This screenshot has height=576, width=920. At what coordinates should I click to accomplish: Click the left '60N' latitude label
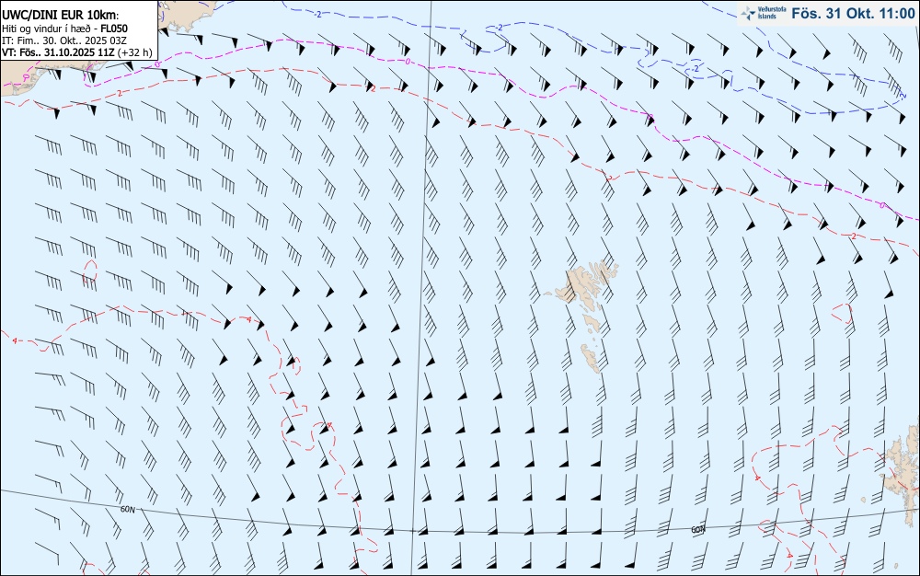coord(127,510)
